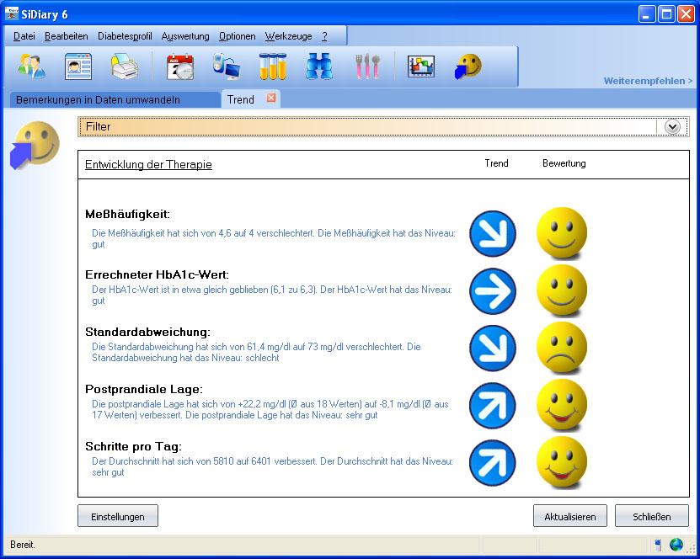The height and width of the screenshot is (559, 700).
Task: Click the Standardabweichung sad rating face
Action: [562, 348]
